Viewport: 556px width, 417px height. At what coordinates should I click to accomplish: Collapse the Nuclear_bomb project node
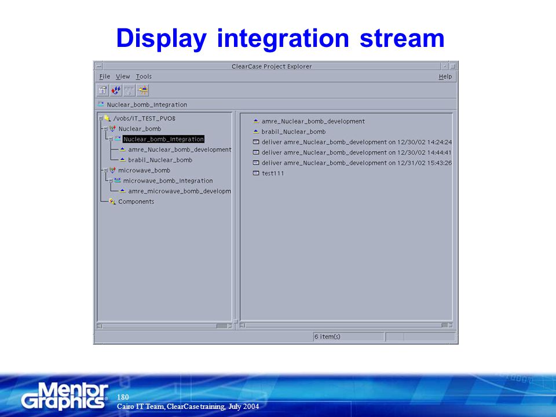click(x=105, y=129)
